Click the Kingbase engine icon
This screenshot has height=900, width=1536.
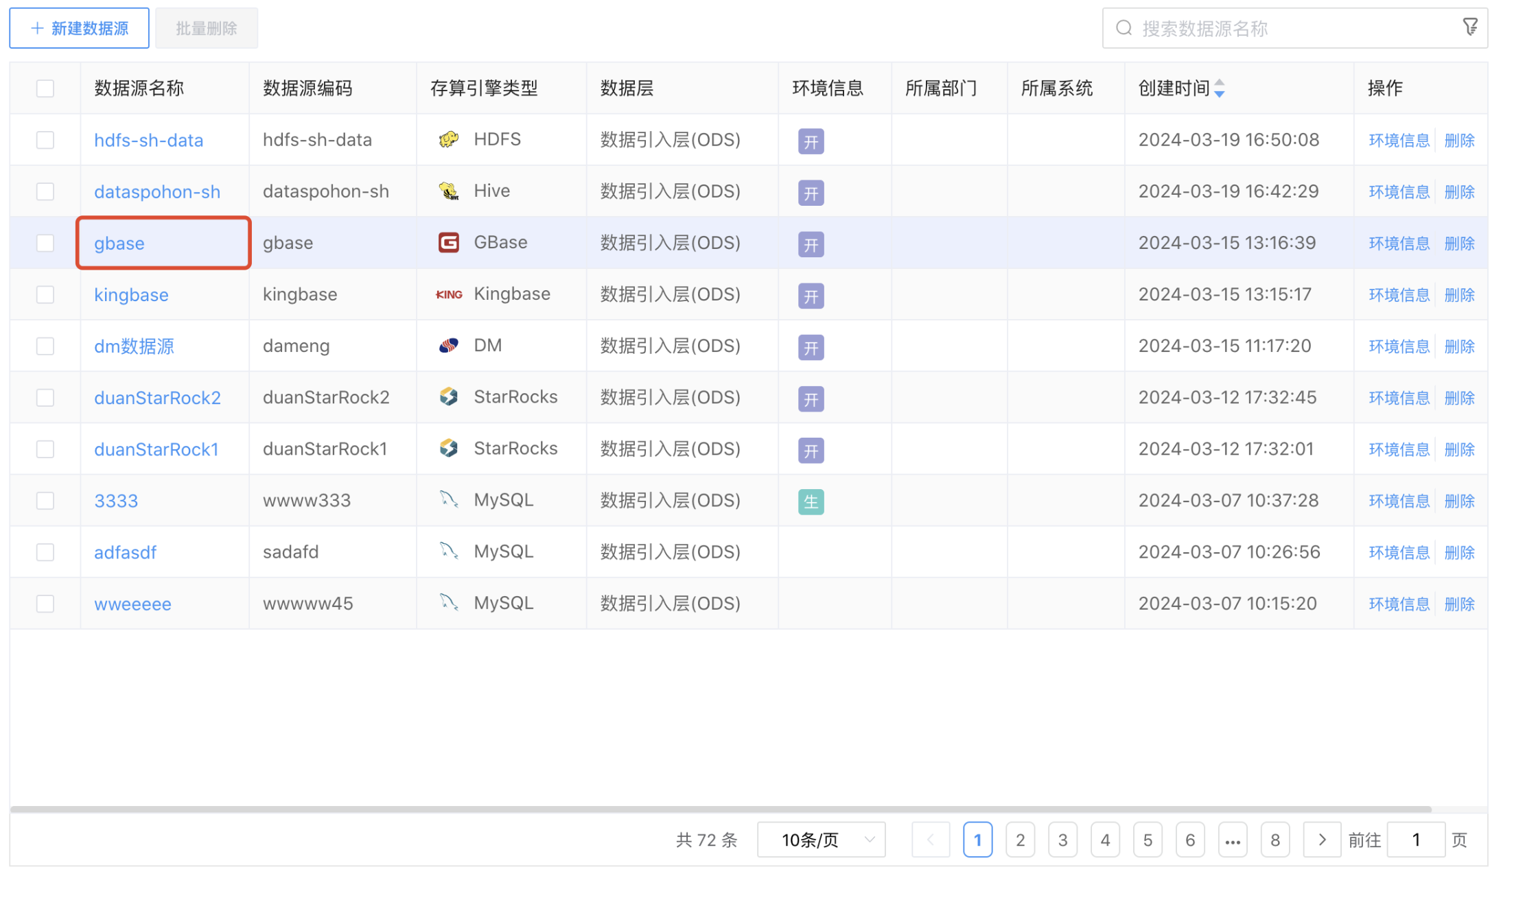[x=448, y=294]
